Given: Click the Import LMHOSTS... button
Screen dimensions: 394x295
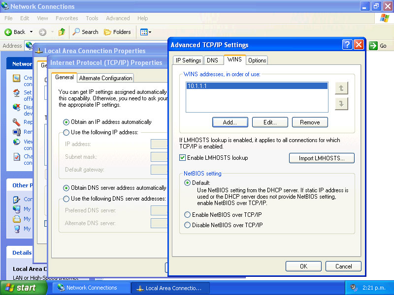Looking at the screenshot, I should click(x=322, y=158).
